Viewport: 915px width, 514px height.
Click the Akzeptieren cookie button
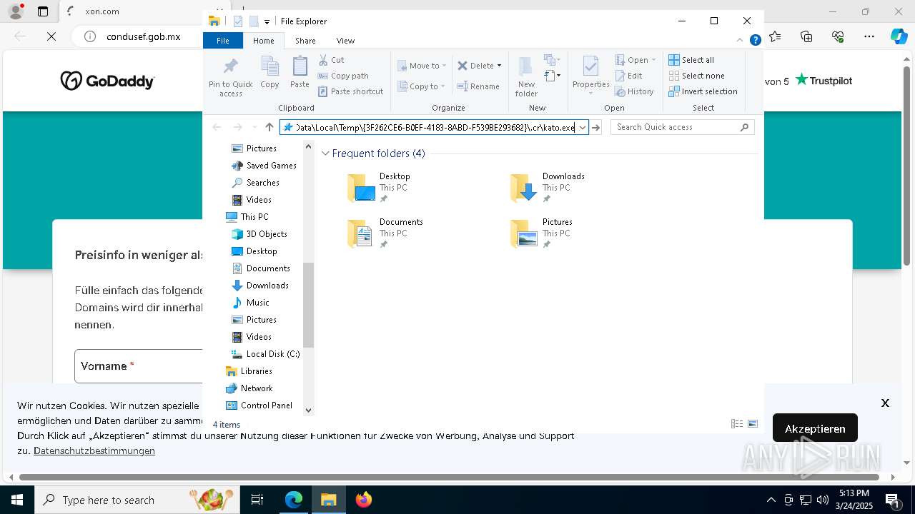tap(815, 428)
